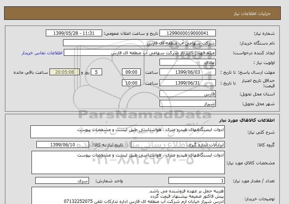Click the delivery city field شیراز
Screen dimensions: 289x204
pyautogui.click(x=187, y=103)
